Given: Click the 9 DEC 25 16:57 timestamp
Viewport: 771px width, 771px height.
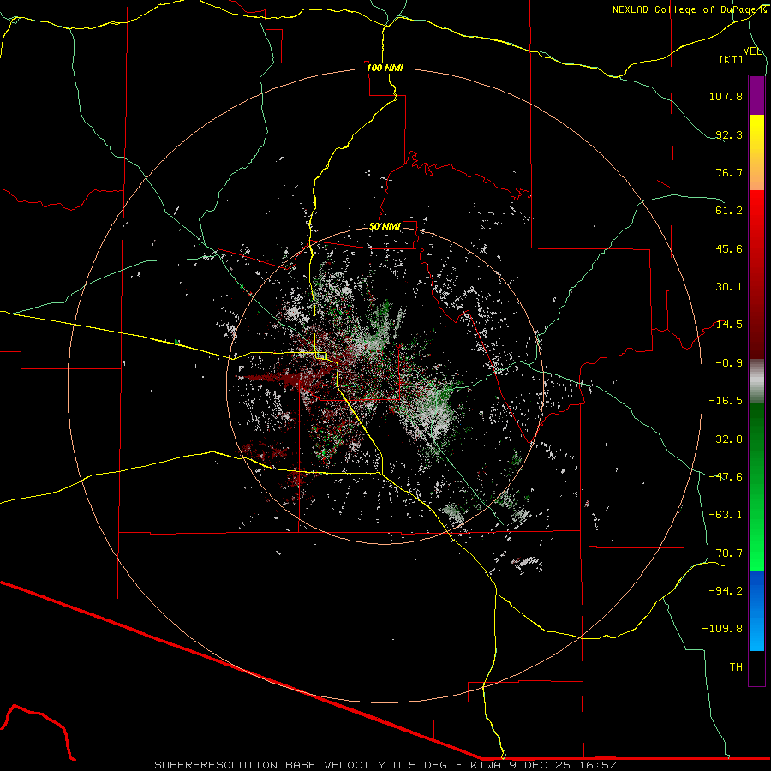Looking at the screenshot, I should coord(564,765).
